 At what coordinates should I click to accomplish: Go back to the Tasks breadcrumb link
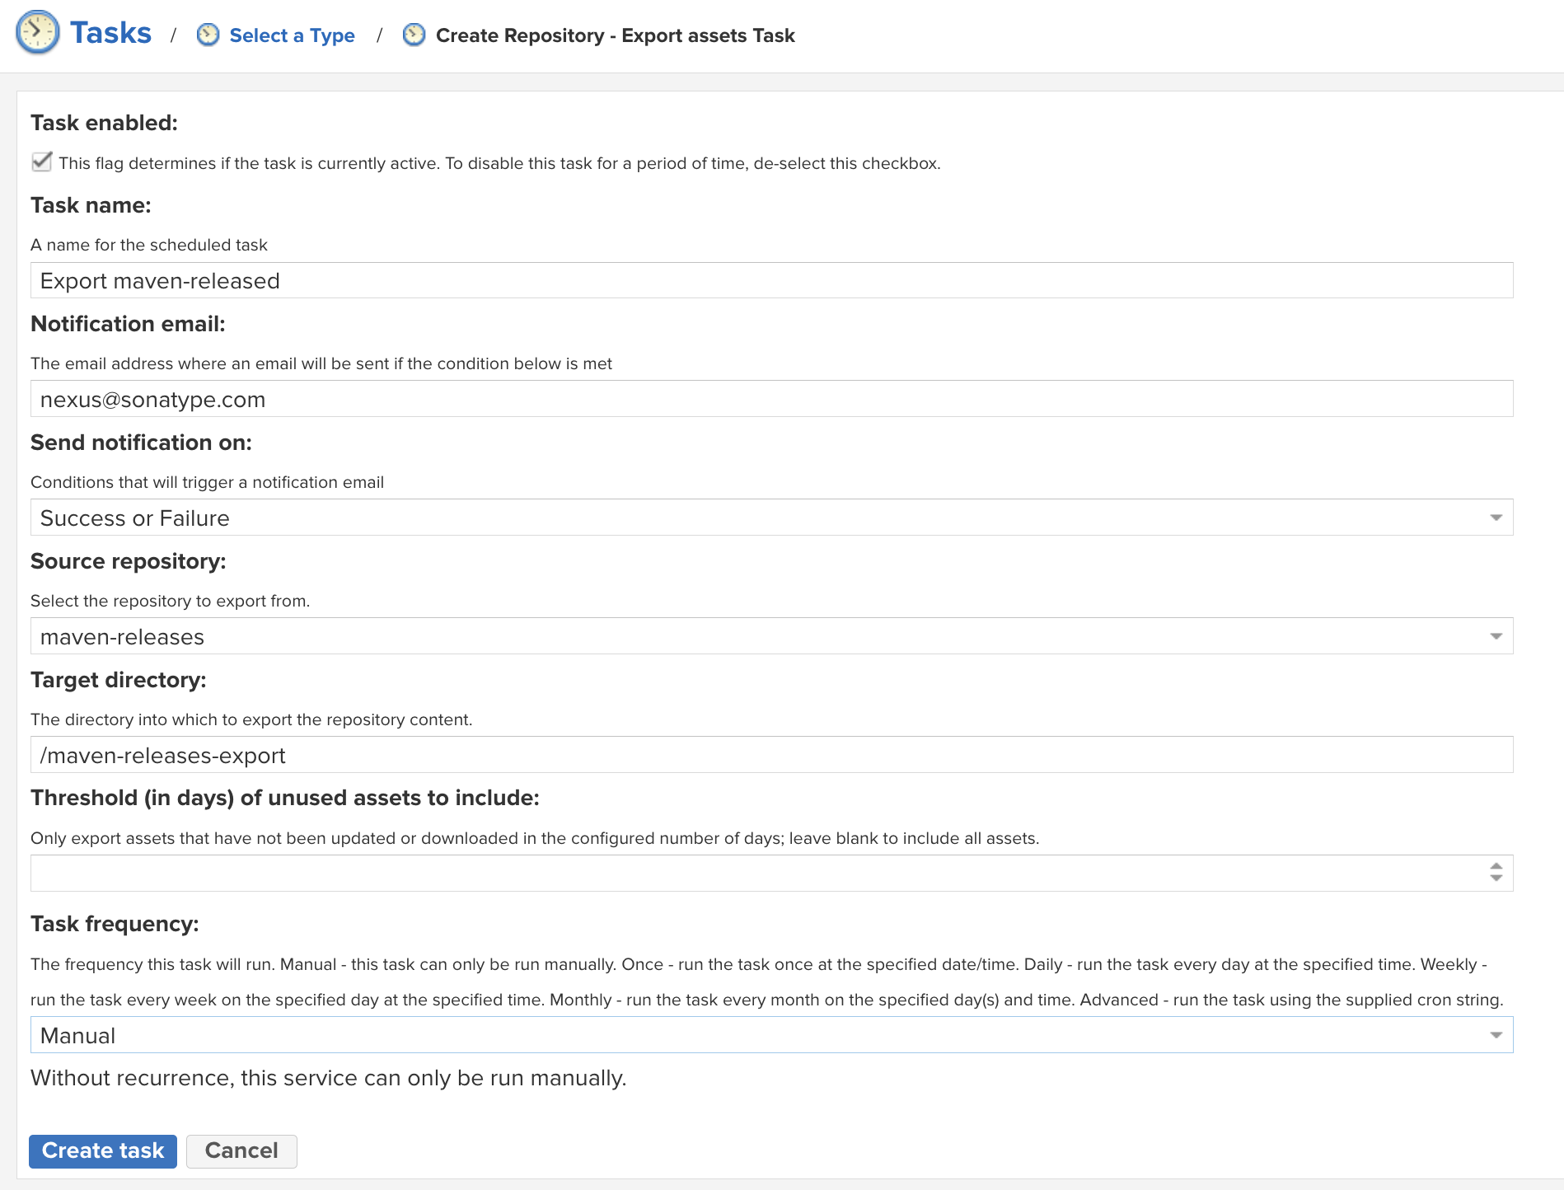tap(110, 33)
